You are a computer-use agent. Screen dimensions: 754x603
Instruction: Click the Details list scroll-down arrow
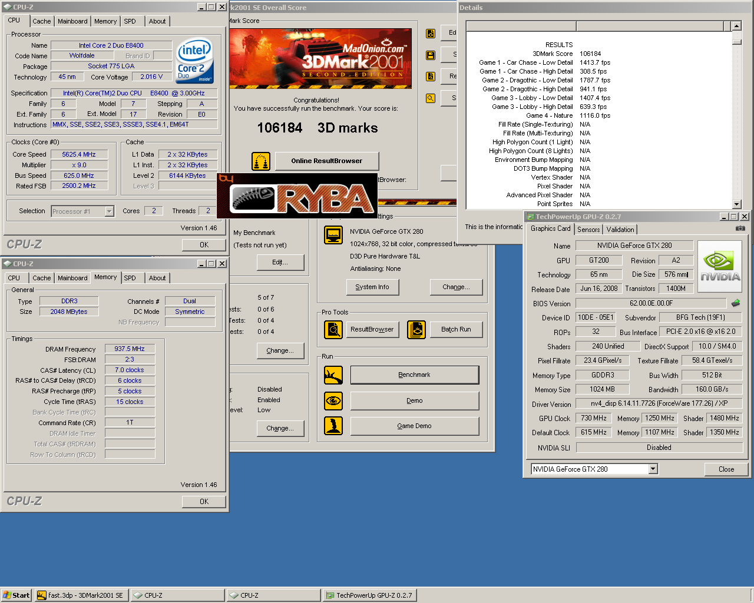[x=736, y=204]
